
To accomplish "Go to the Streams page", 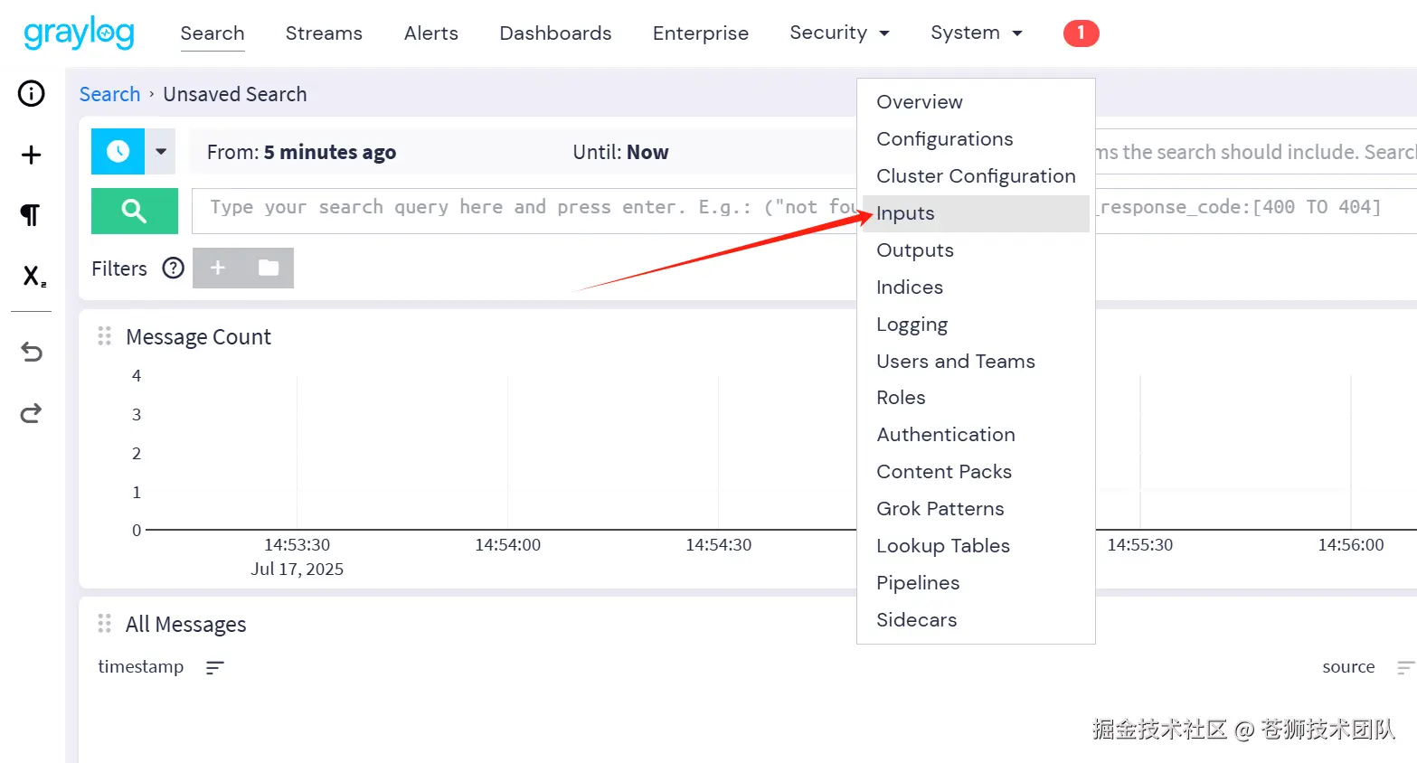I will click(324, 33).
